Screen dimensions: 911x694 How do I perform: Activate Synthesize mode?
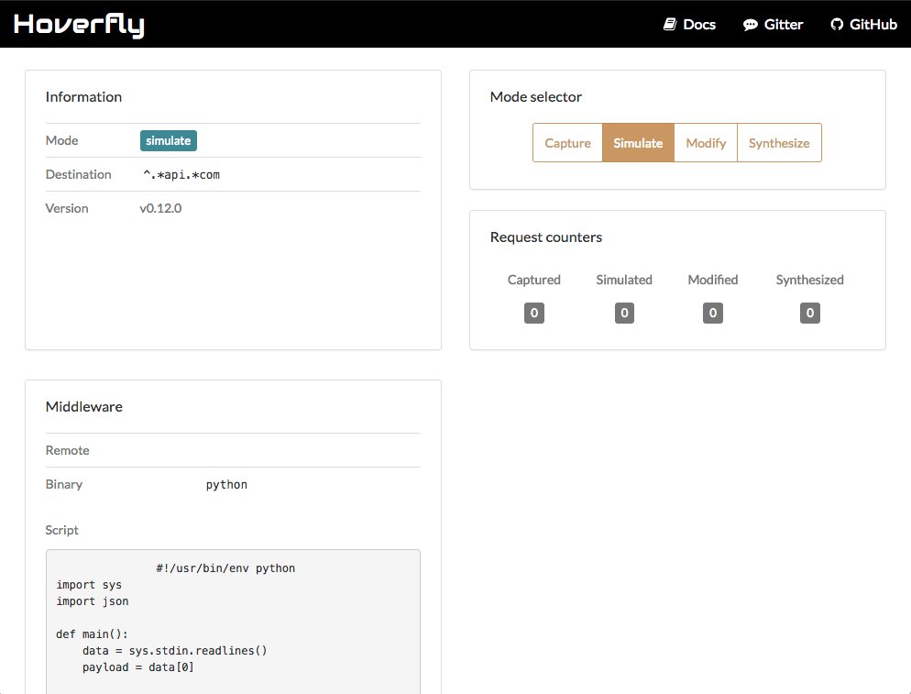coord(779,142)
